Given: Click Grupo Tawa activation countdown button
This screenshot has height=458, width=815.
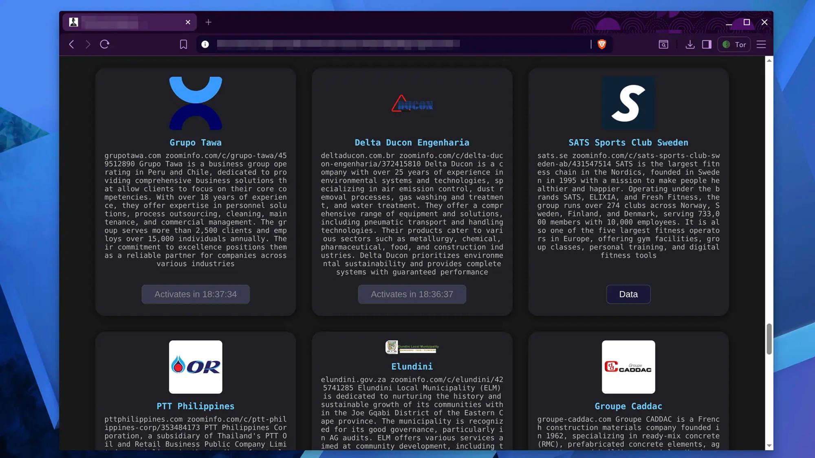Looking at the screenshot, I should [196, 294].
